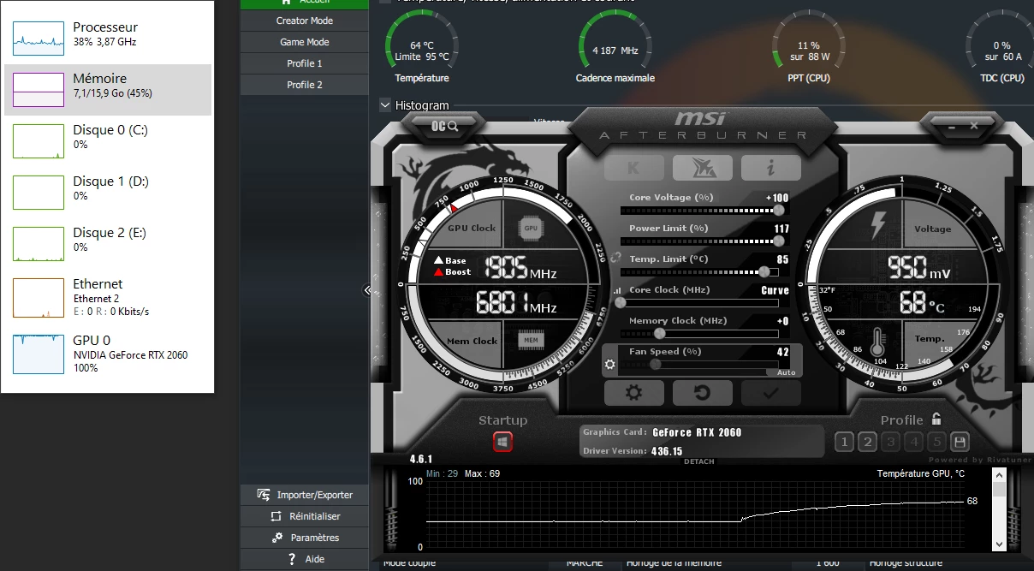Click the Core Clock slider handle
This screenshot has height=571, width=1034.
pos(621,302)
